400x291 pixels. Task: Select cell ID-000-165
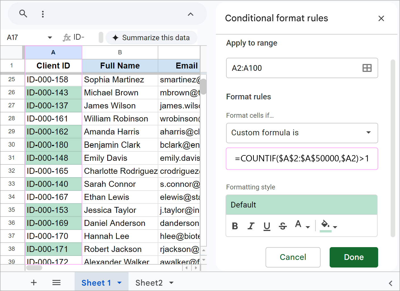tap(53, 171)
